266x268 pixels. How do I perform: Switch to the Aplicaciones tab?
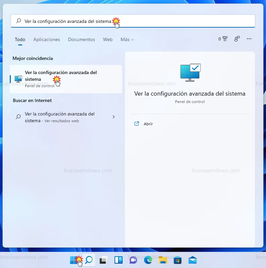pos(46,39)
